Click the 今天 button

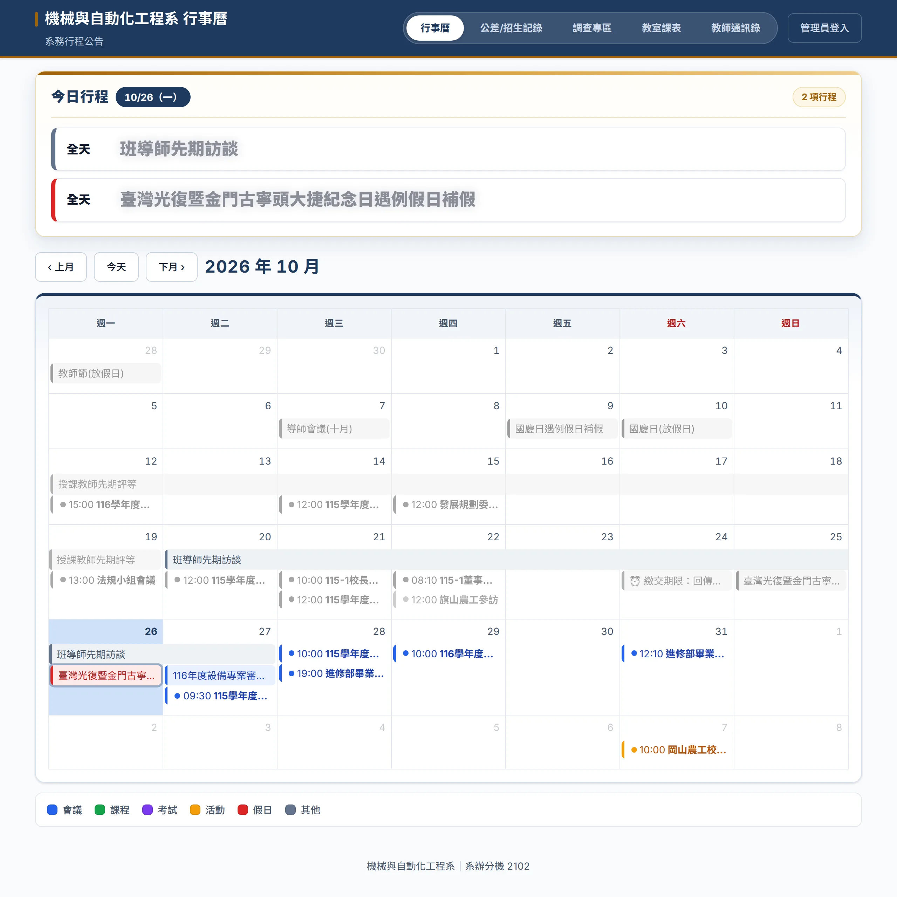[116, 267]
